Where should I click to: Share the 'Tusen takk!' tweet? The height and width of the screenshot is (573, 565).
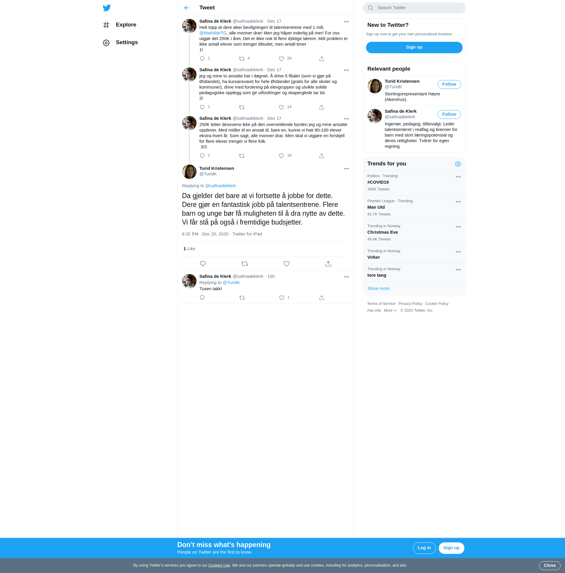tap(322, 298)
